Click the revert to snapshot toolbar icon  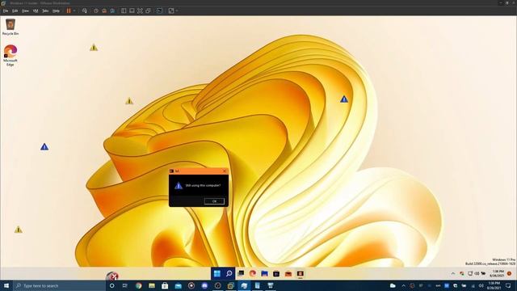(104, 11)
